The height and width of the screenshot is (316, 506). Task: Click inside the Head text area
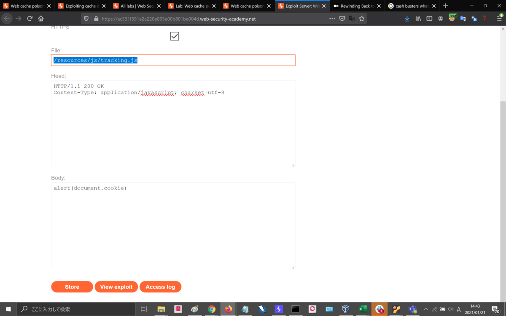[x=173, y=124]
